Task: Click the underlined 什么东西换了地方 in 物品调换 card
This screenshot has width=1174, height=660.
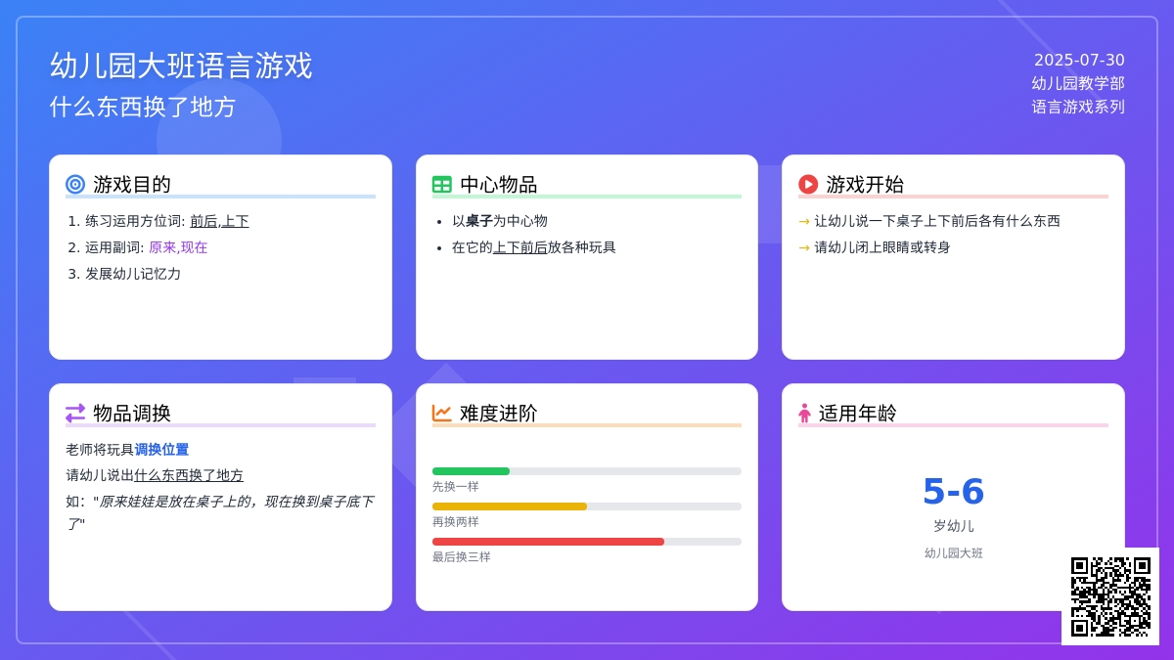Action: (189, 475)
